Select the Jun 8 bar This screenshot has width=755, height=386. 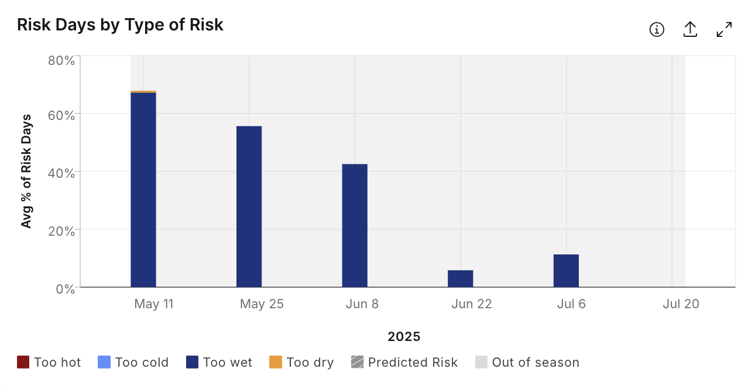pyautogui.click(x=355, y=226)
